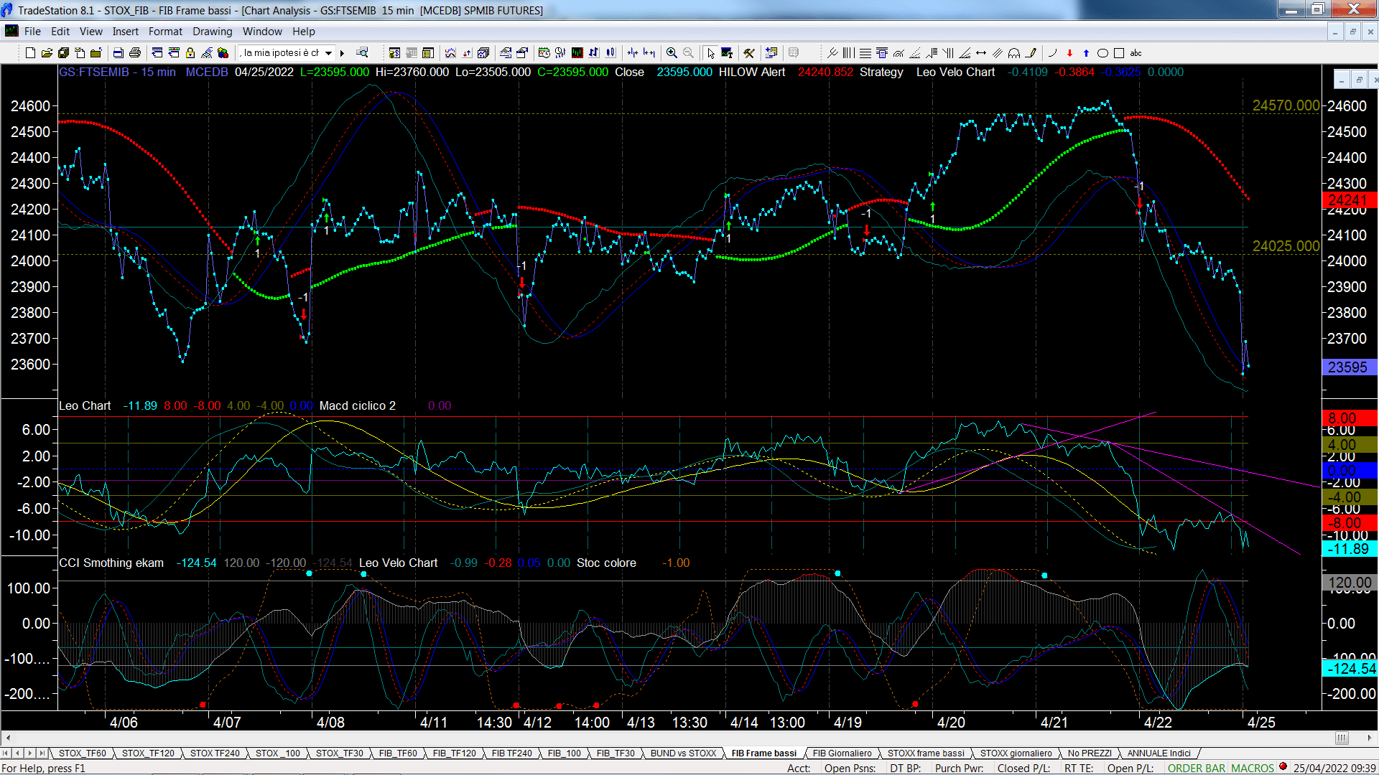Print the chart using the printer icon
This screenshot has width=1379, height=775.
click(x=134, y=53)
